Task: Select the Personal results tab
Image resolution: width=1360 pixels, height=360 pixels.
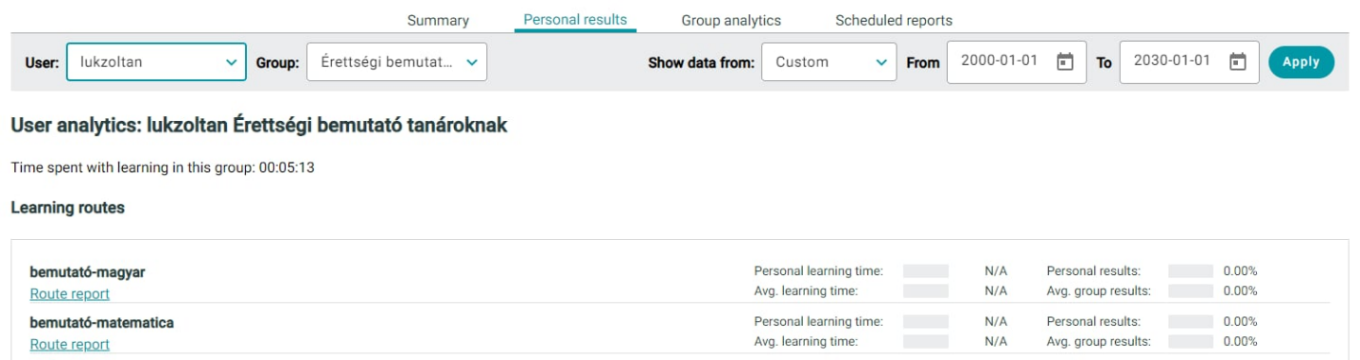Action: [x=575, y=19]
